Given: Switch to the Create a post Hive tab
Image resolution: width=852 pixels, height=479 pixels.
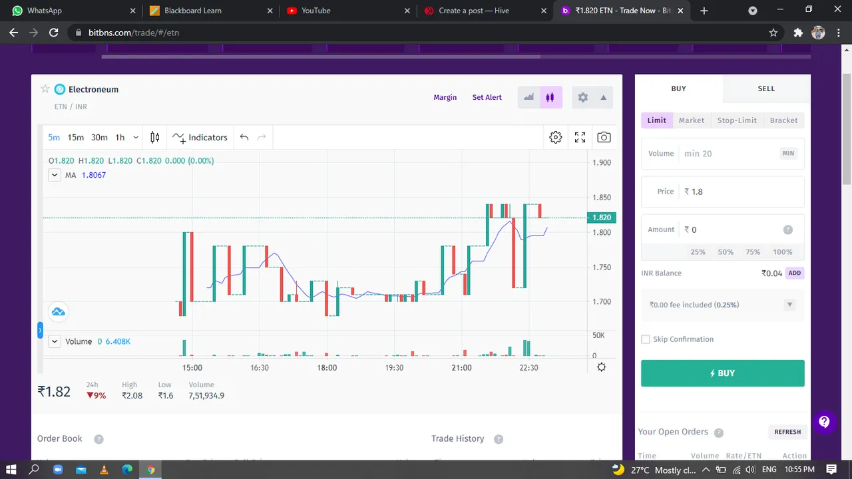Looking at the screenshot, I should tap(483, 11).
